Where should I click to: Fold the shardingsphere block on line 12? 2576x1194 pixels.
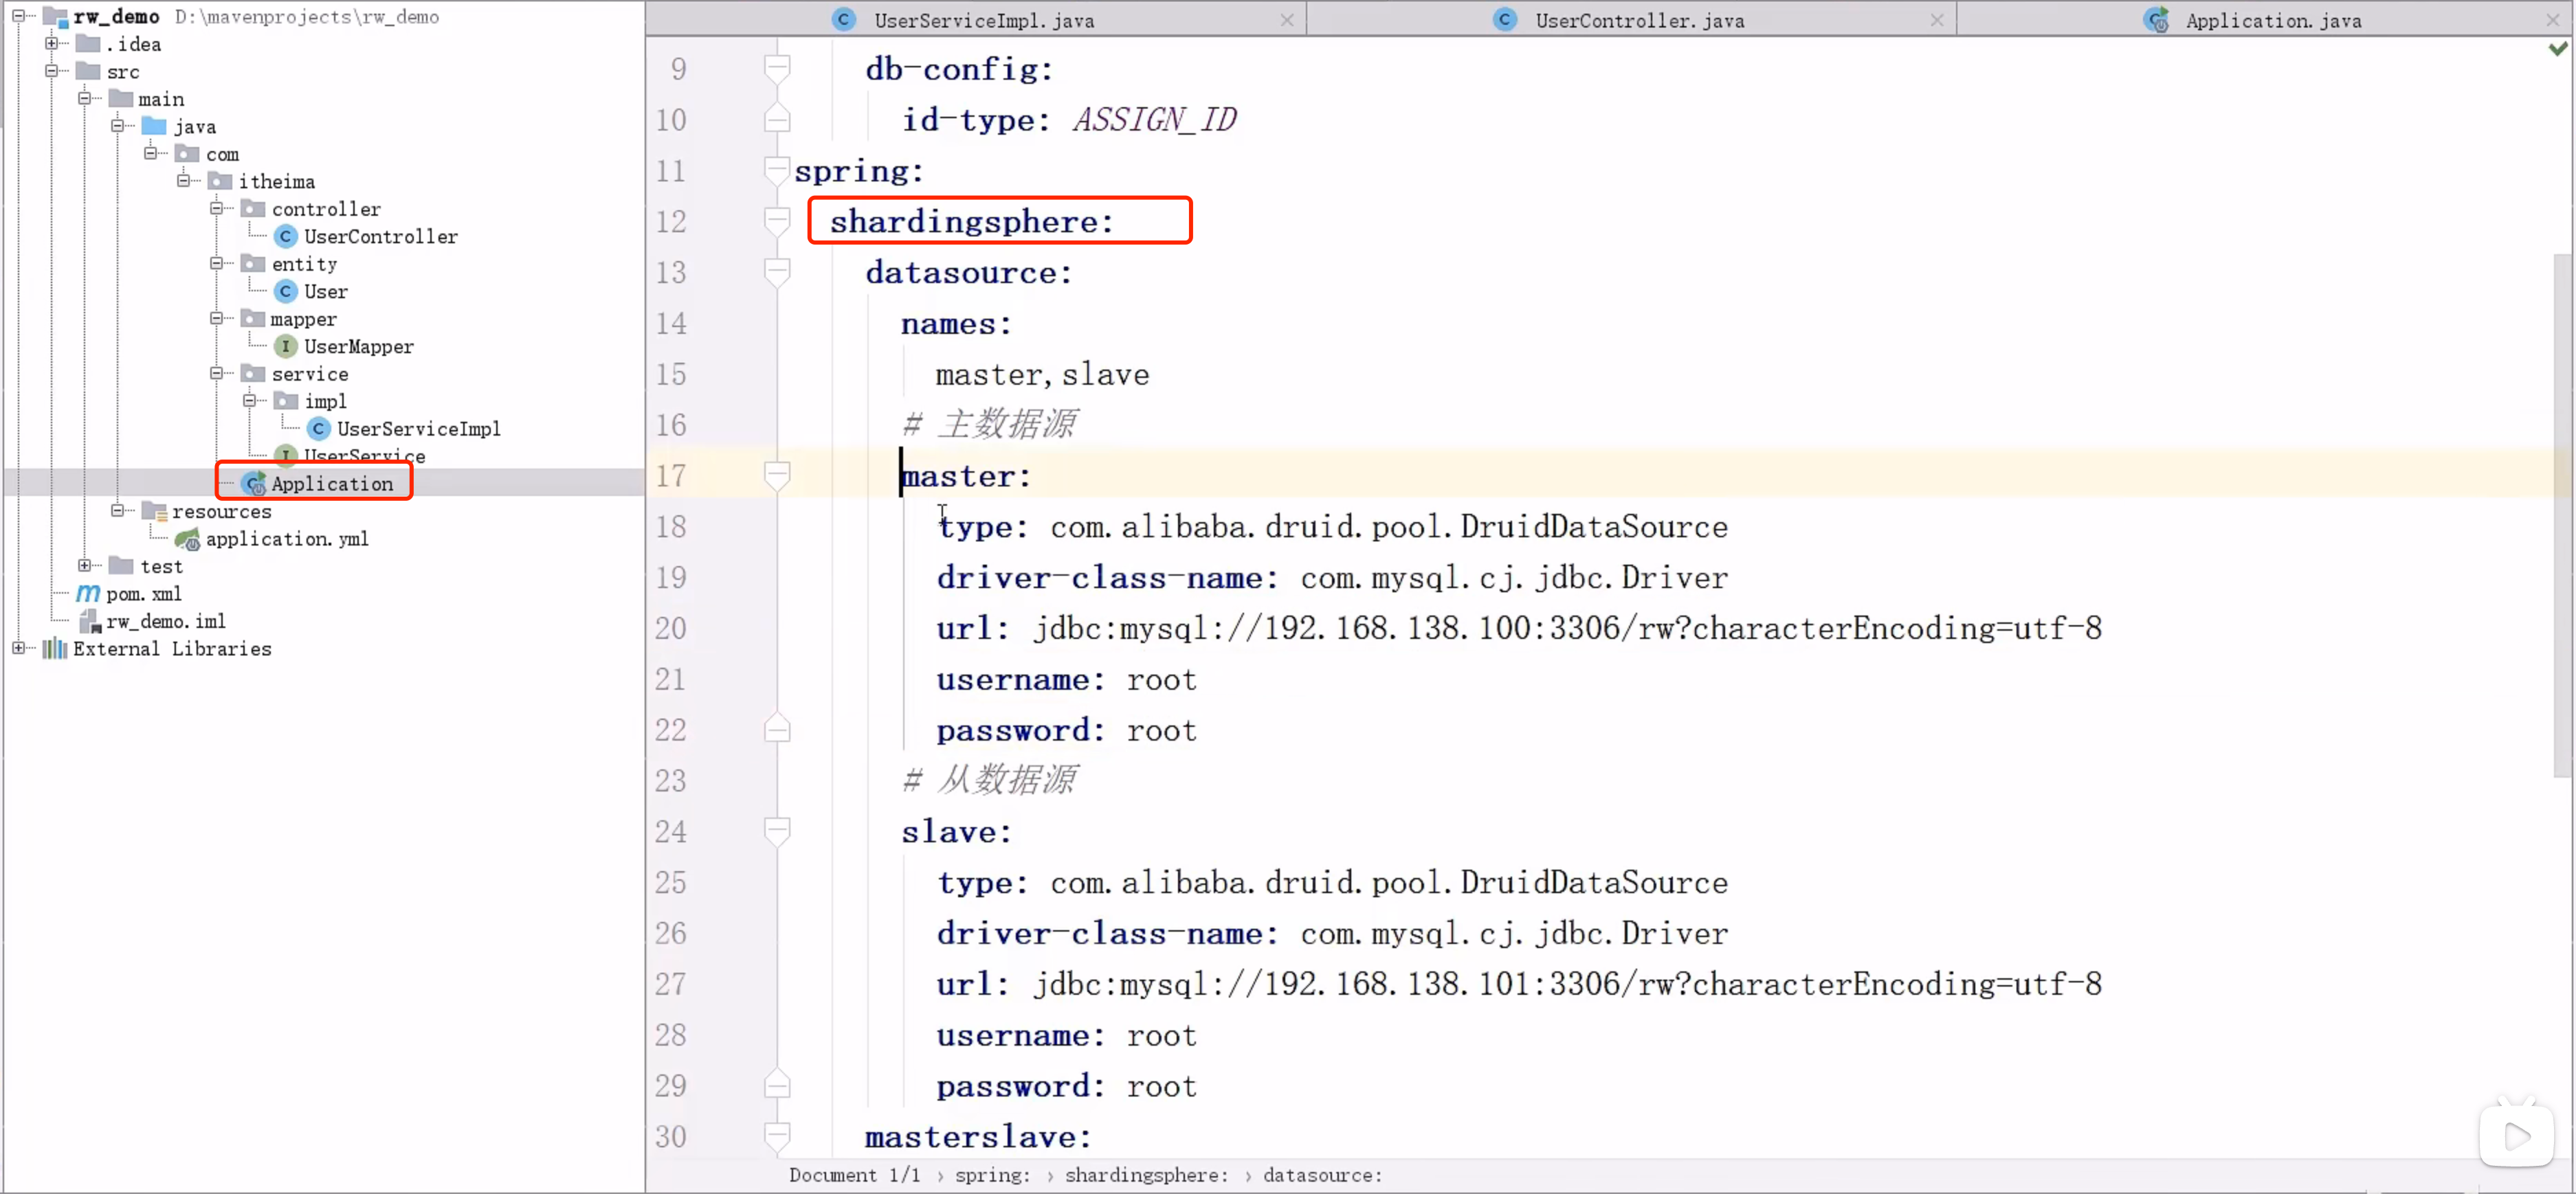coord(777,221)
